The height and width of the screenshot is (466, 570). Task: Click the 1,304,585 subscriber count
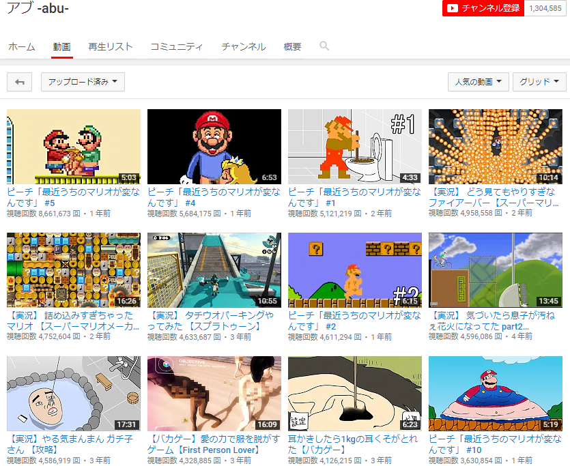545,8
